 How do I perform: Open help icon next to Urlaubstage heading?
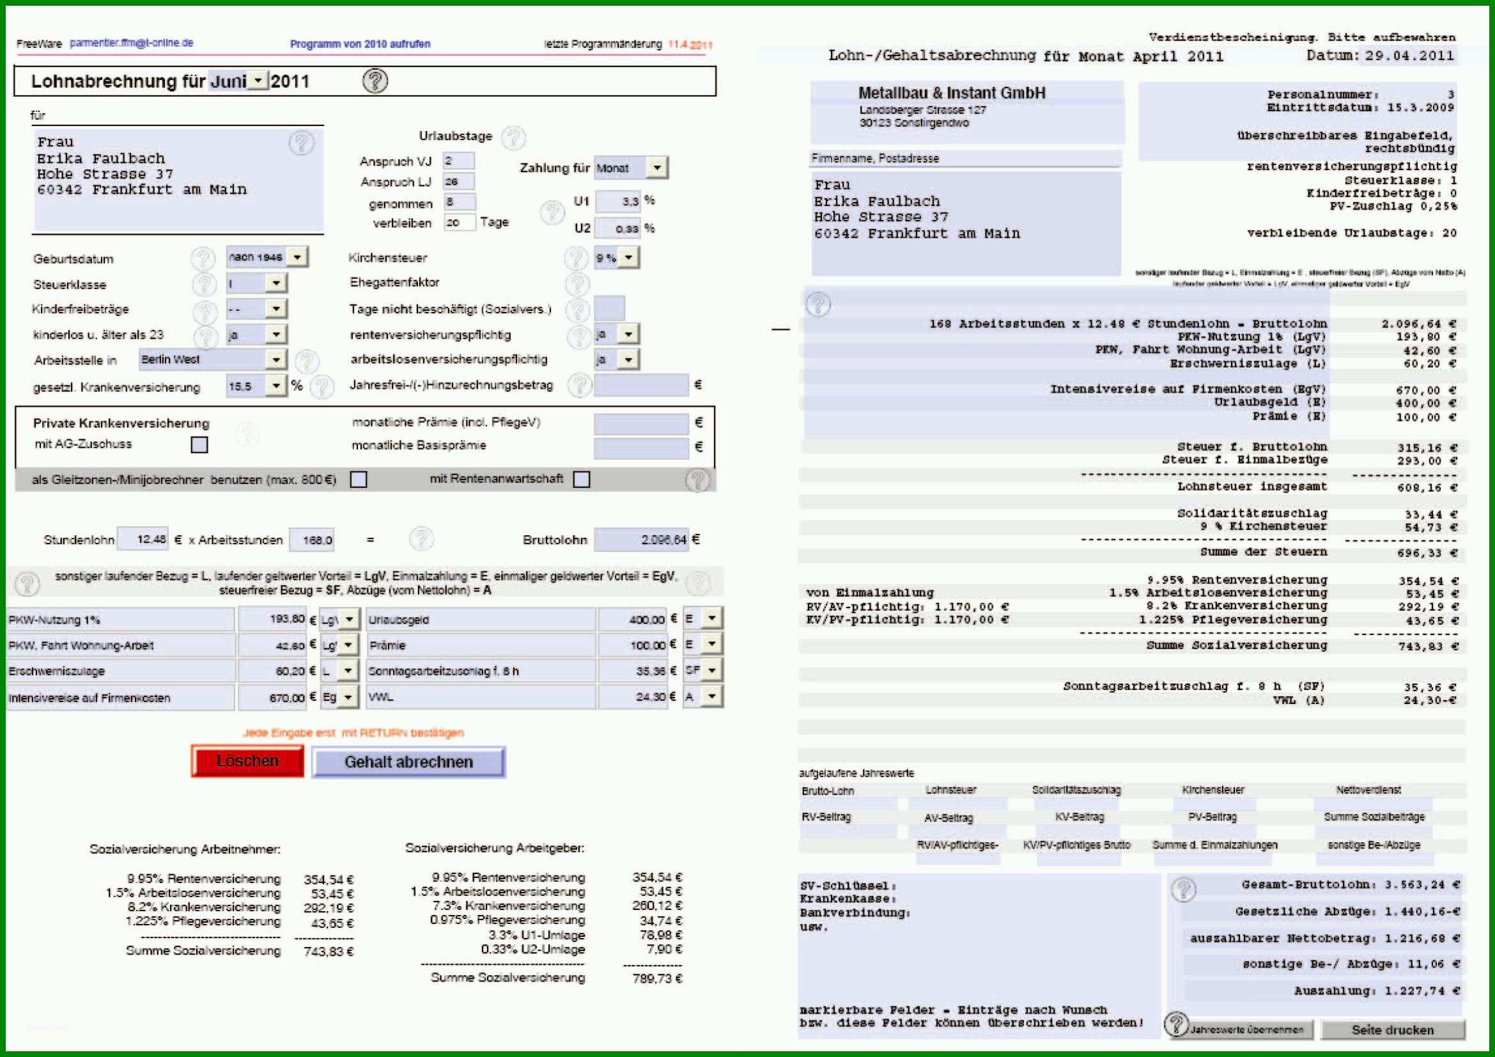(513, 137)
